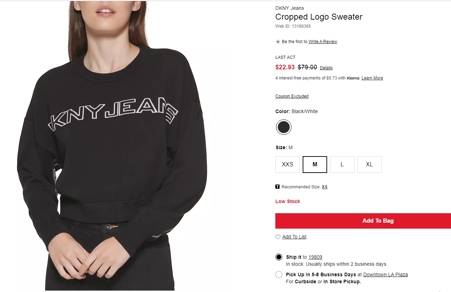Select size L

pos(342,165)
